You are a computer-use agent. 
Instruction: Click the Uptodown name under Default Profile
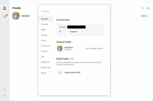(x=69, y=47)
